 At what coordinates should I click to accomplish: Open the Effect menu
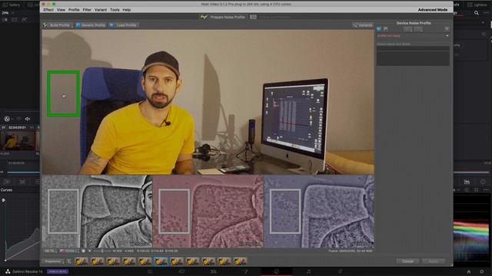(x=48, y=10)
